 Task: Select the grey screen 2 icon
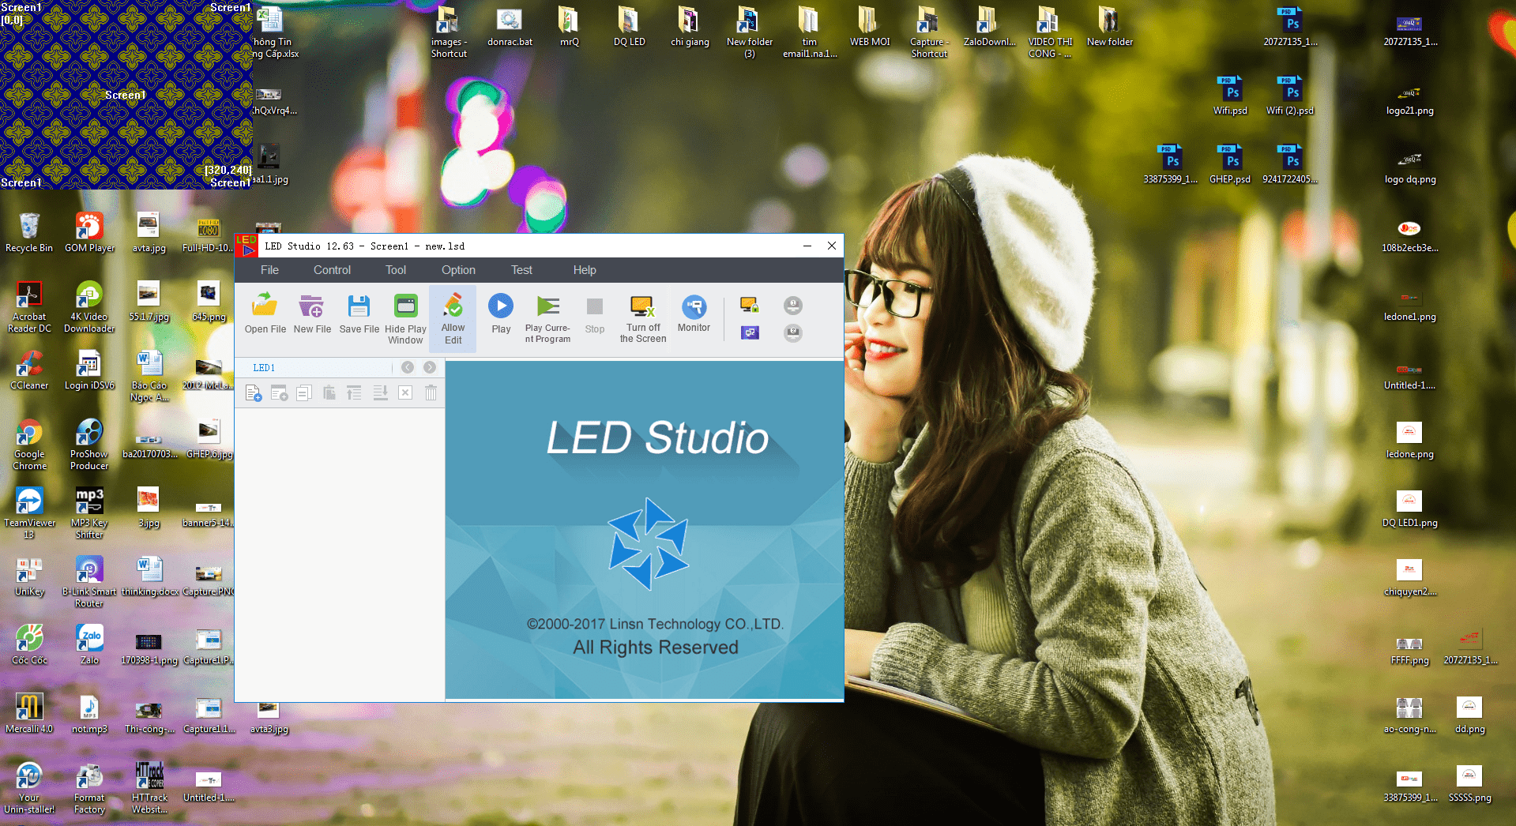(792, 333)
